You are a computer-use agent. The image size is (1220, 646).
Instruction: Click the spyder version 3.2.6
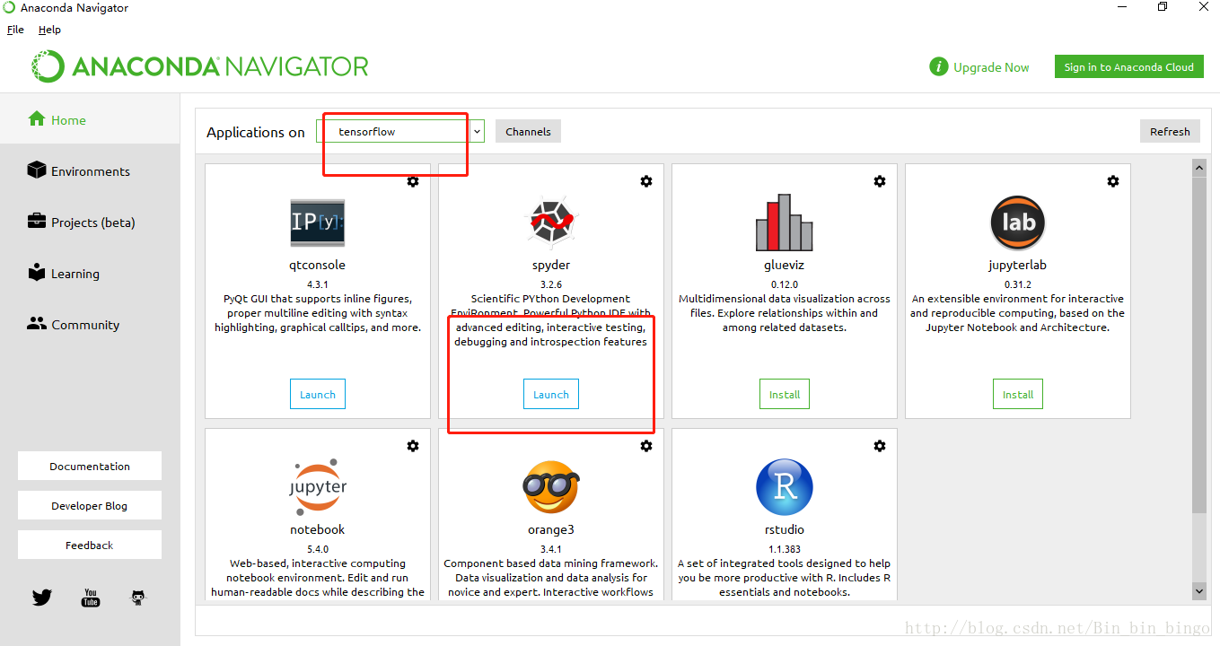tap(551, 284)
